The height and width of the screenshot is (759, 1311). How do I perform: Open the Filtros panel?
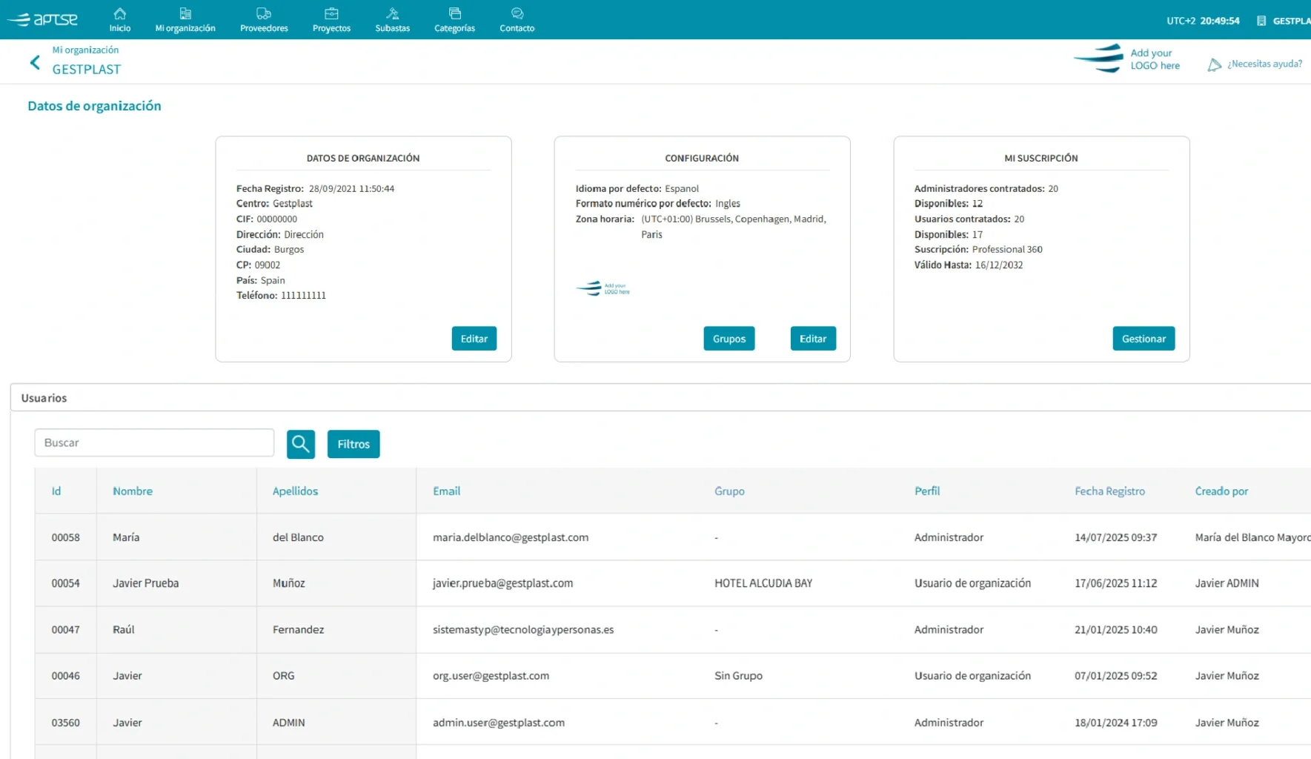point(354,443)
